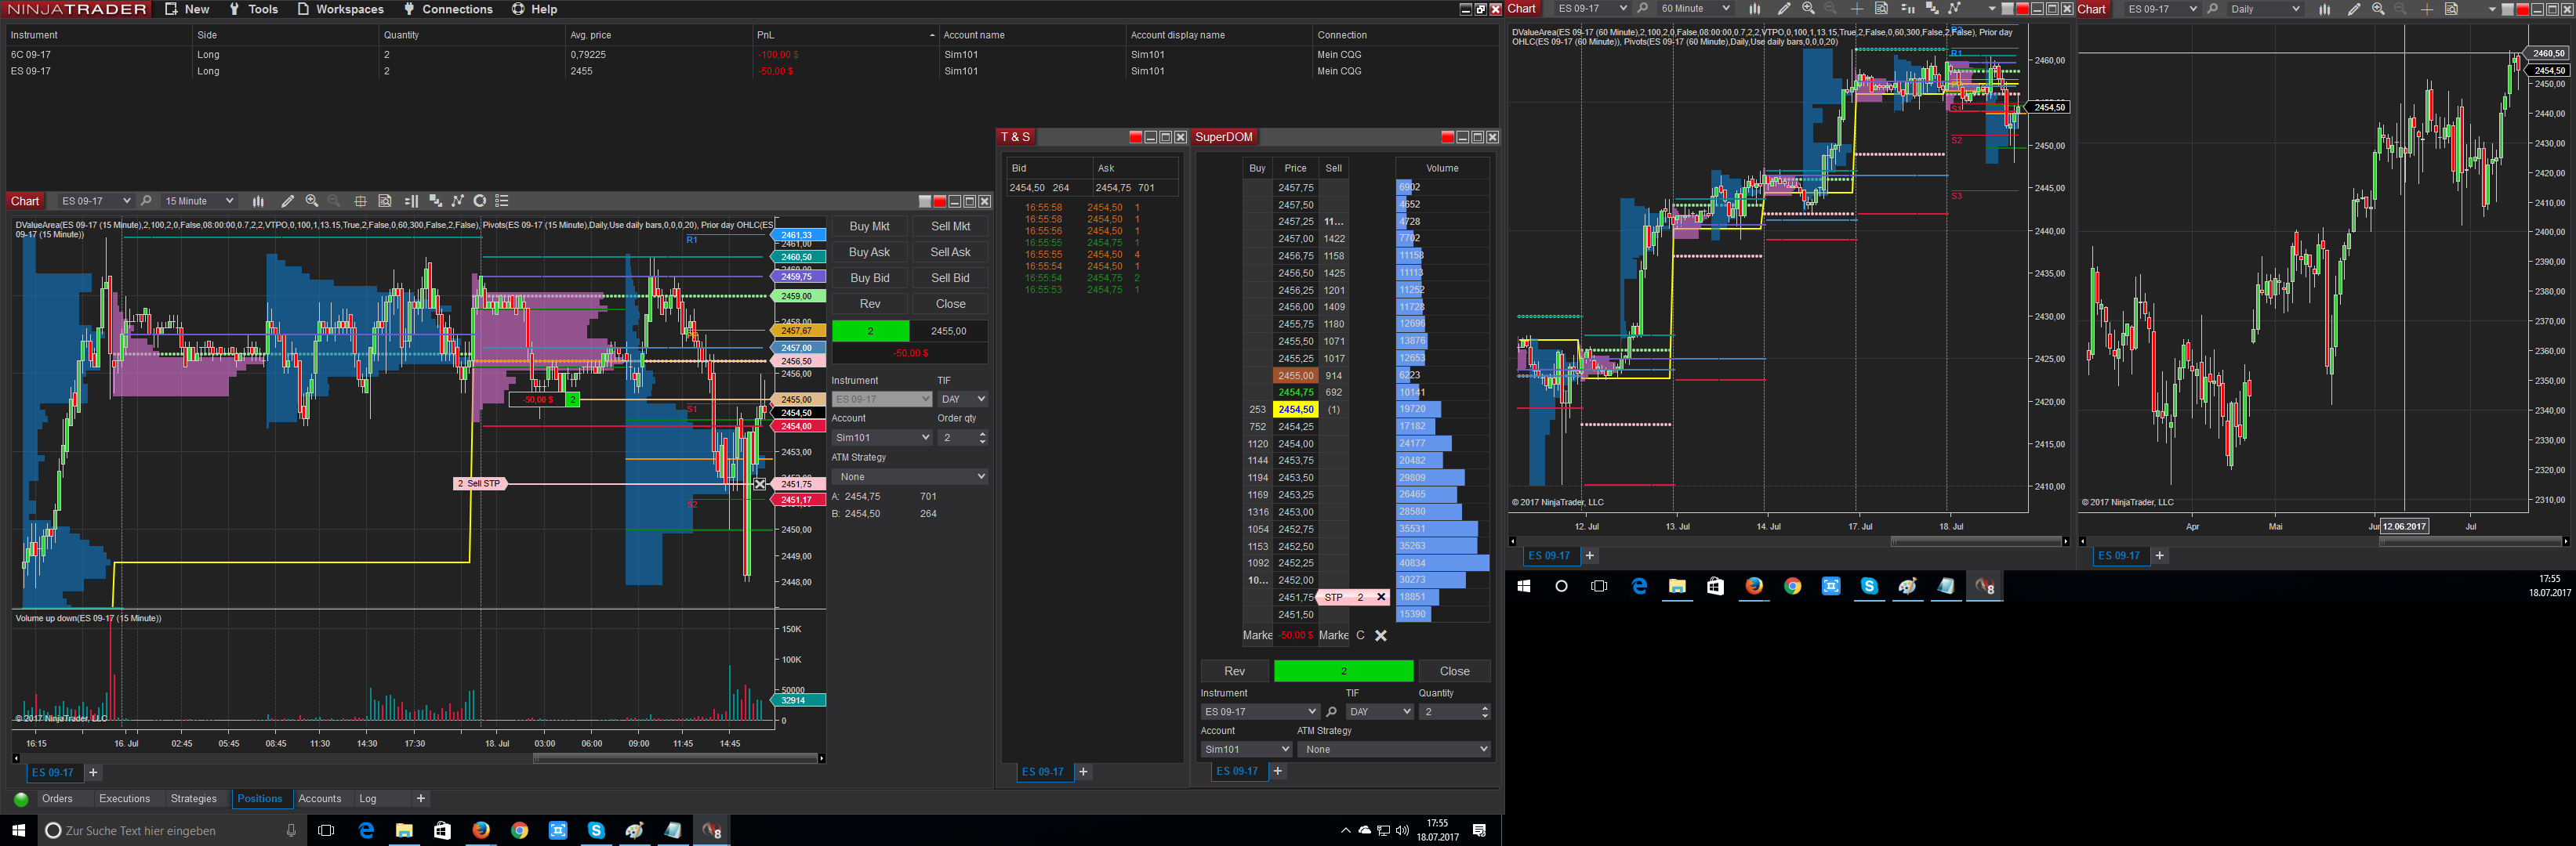Open the Workspaces menu
The image size is (2576, 846).
point(340,9)
